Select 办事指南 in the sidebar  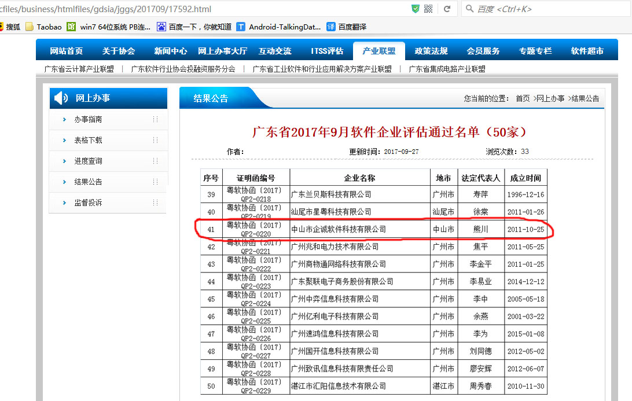pyautogui.click(x=88, y=120)
